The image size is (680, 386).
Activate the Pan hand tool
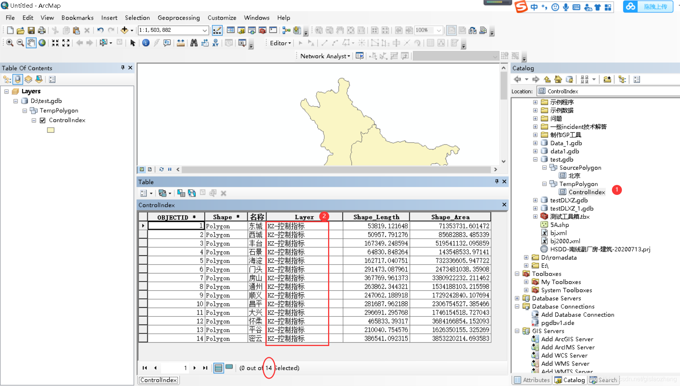point(31,43)
